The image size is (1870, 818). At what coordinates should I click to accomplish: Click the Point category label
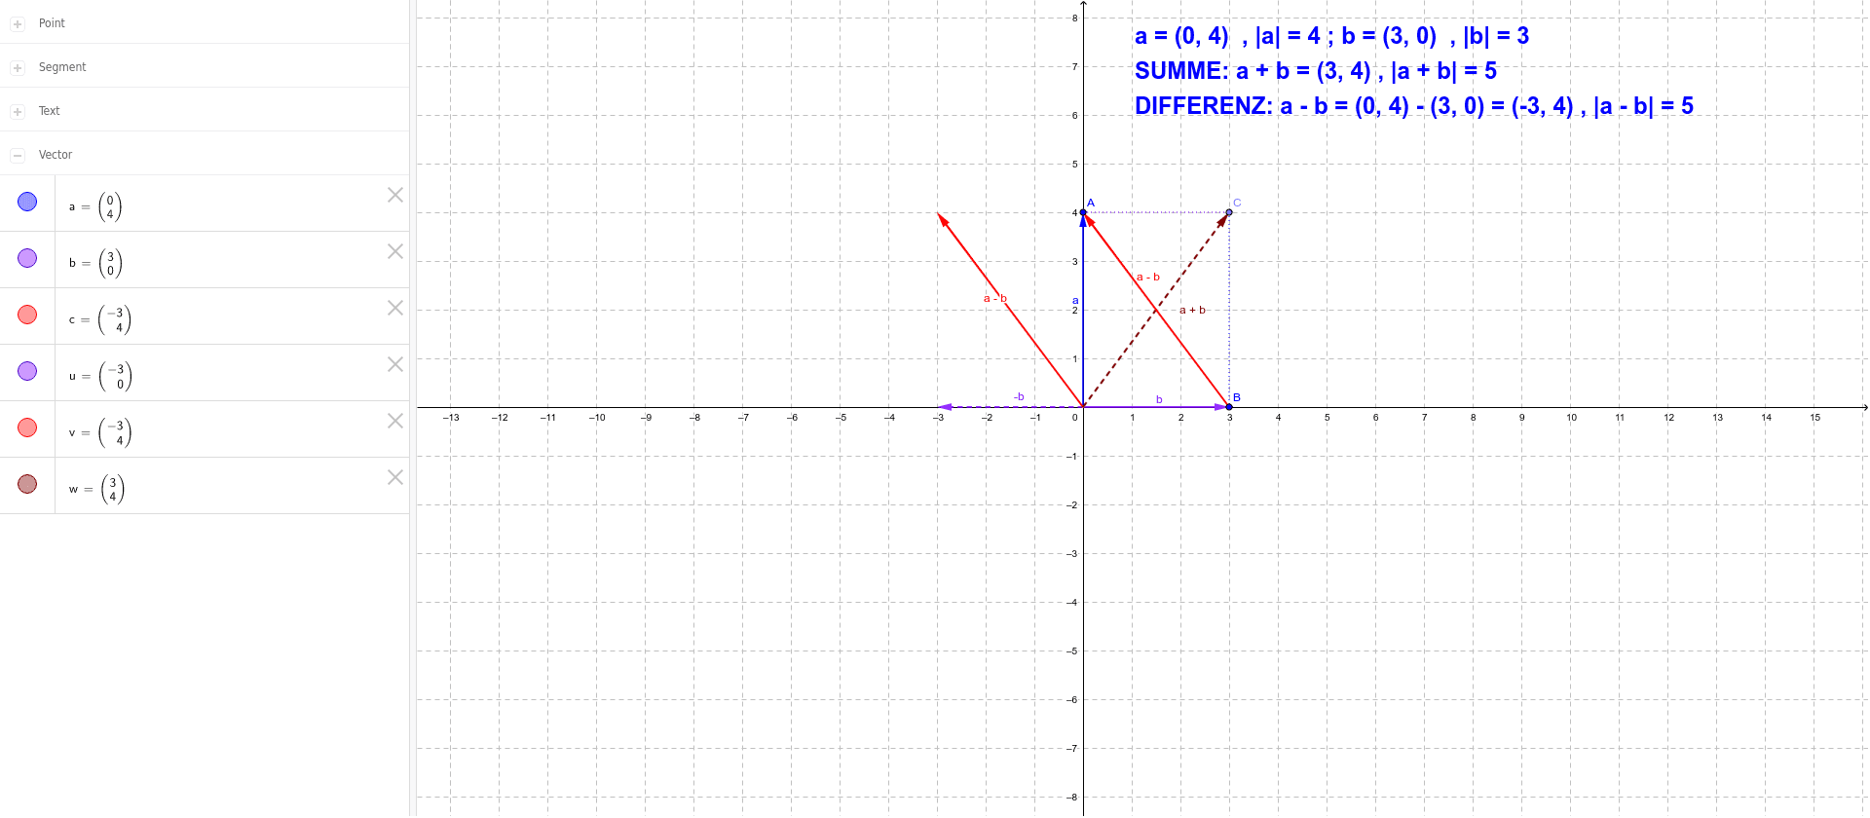coord(52,23)
